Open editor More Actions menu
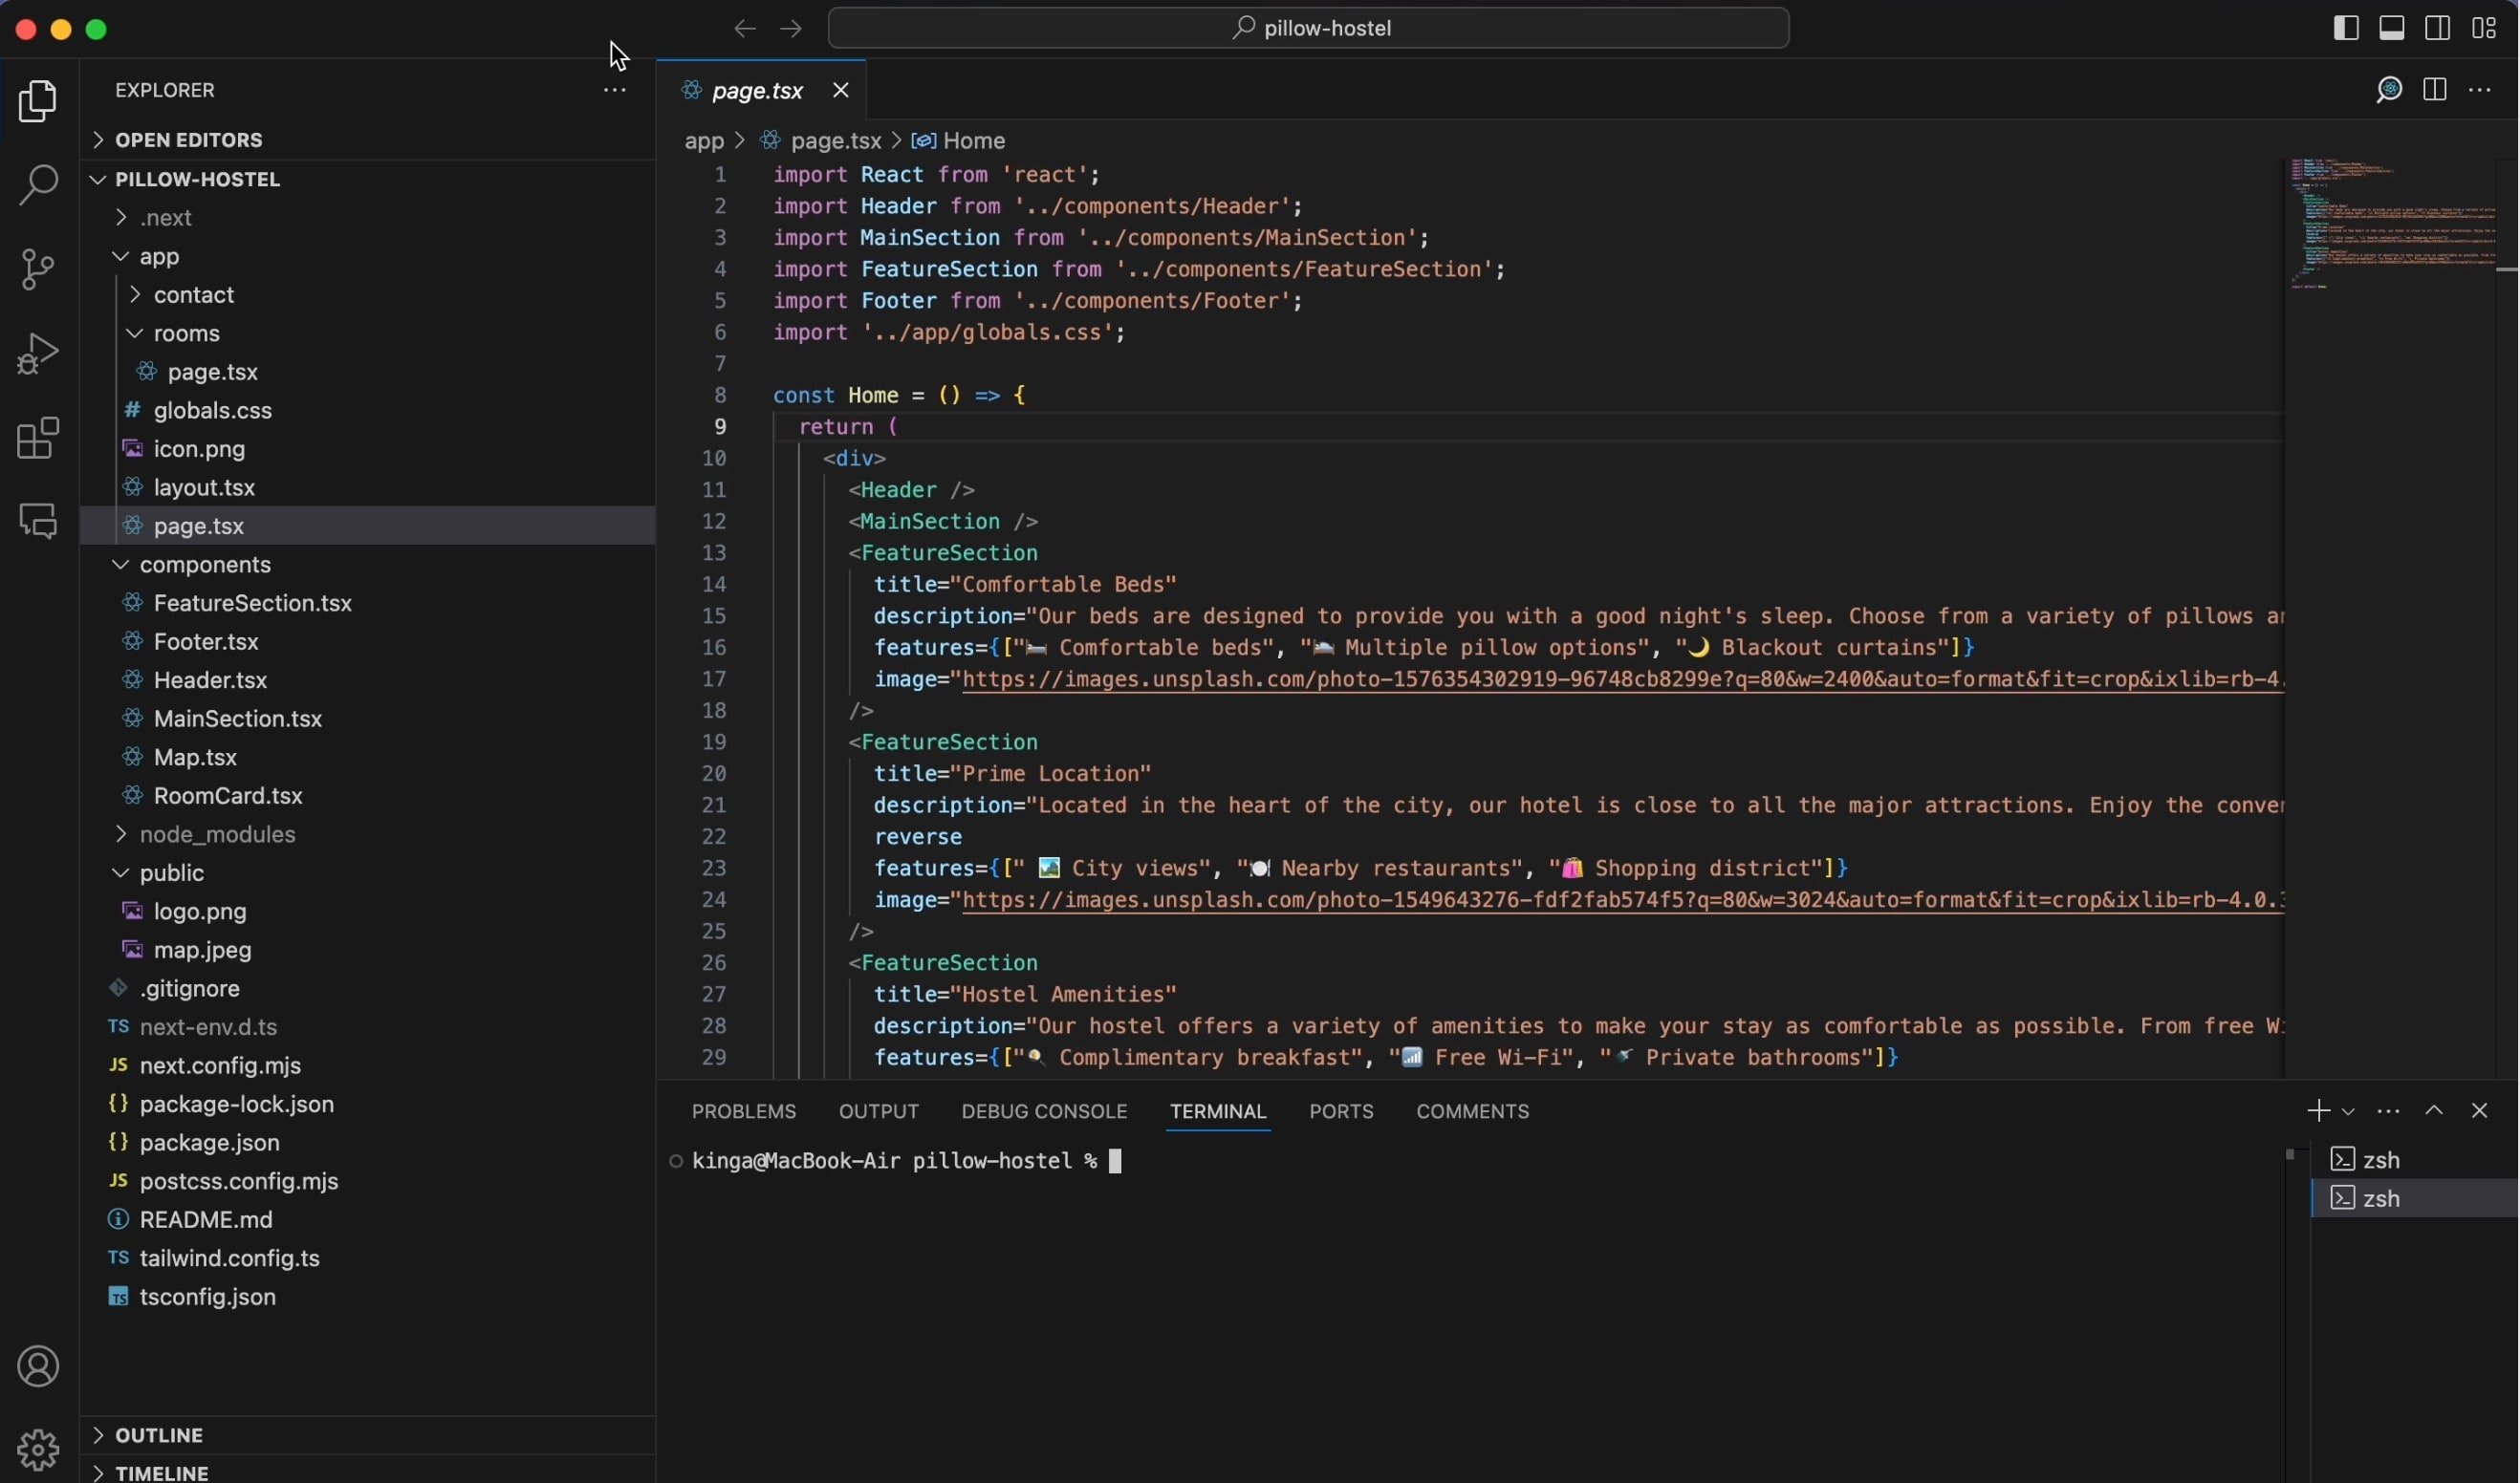The height and width of the screenshot is (1483, 2520). [2481, 91]
